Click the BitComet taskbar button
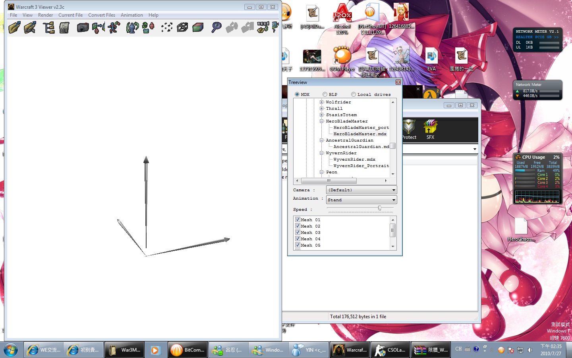572x358 pixels. click(x=187, y=350)
